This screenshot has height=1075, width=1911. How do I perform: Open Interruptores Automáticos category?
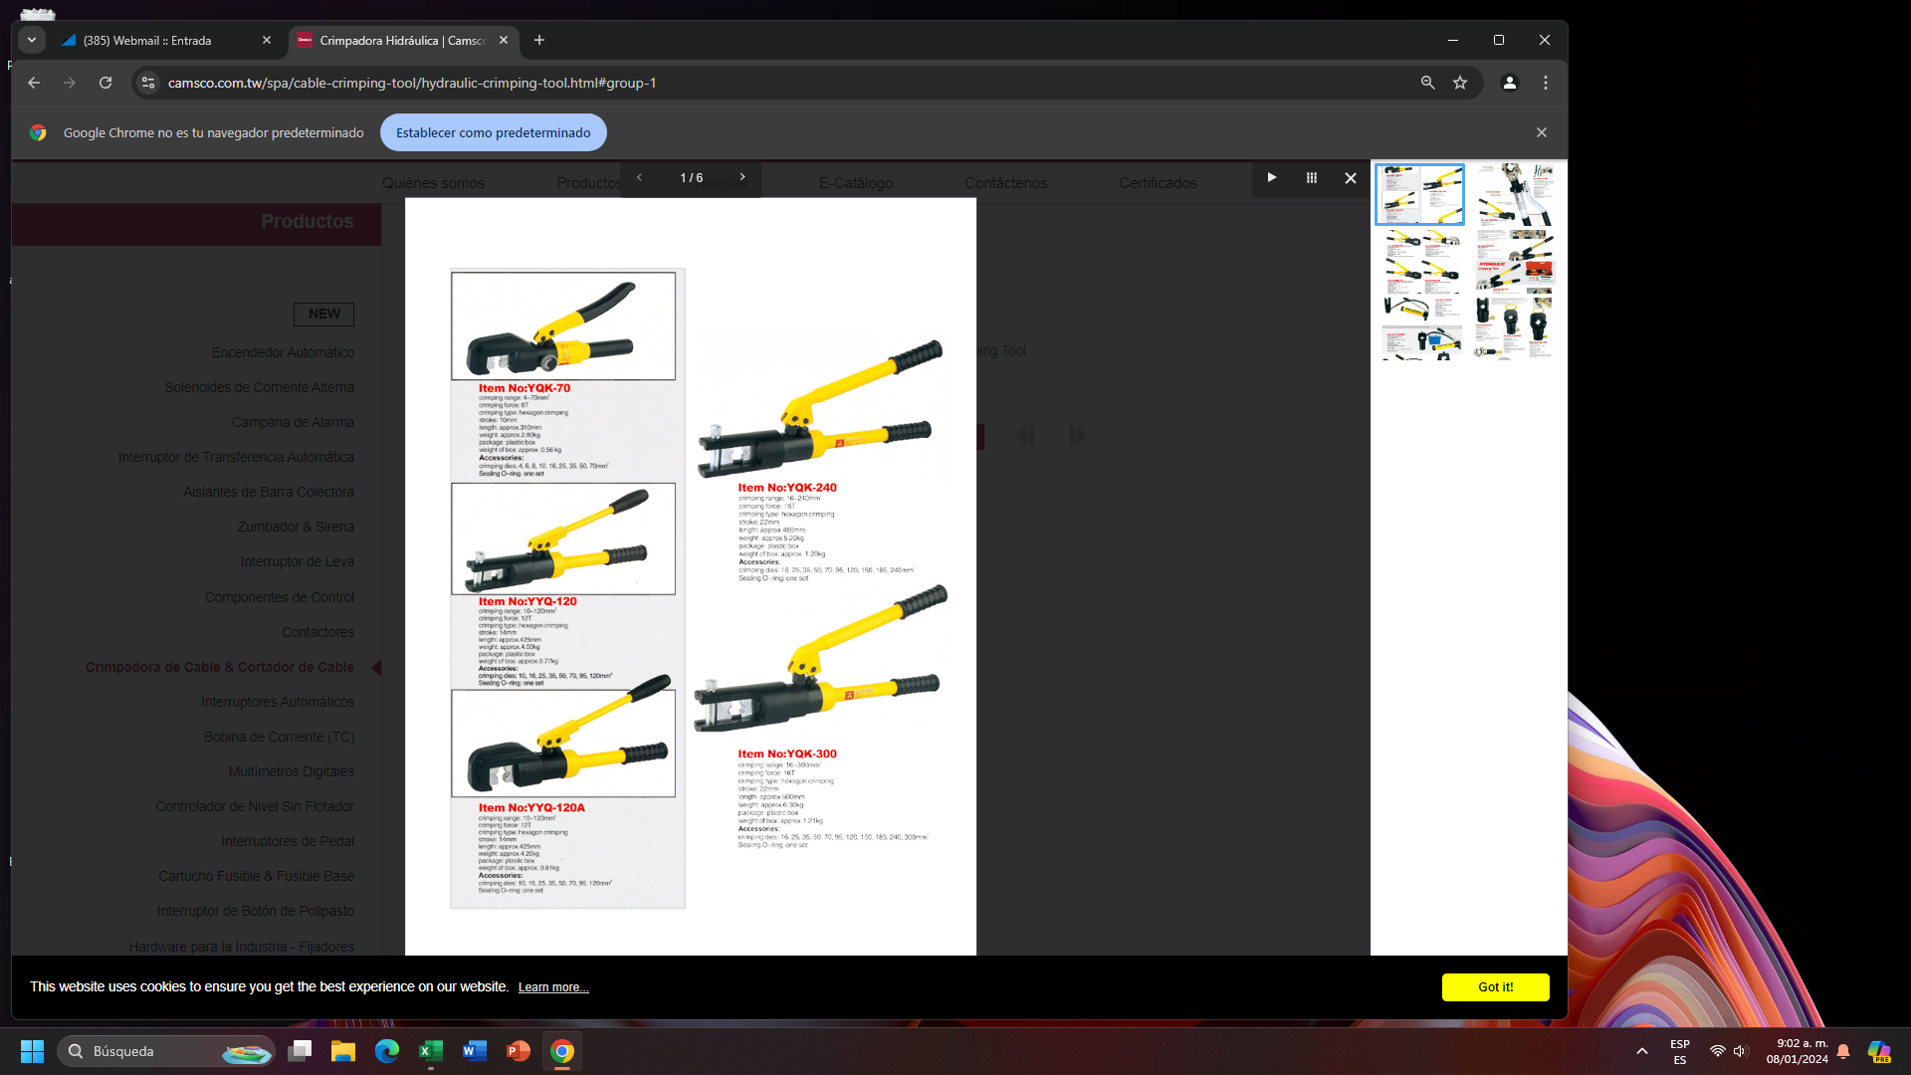pyautogui.click(x=278, y=703)
